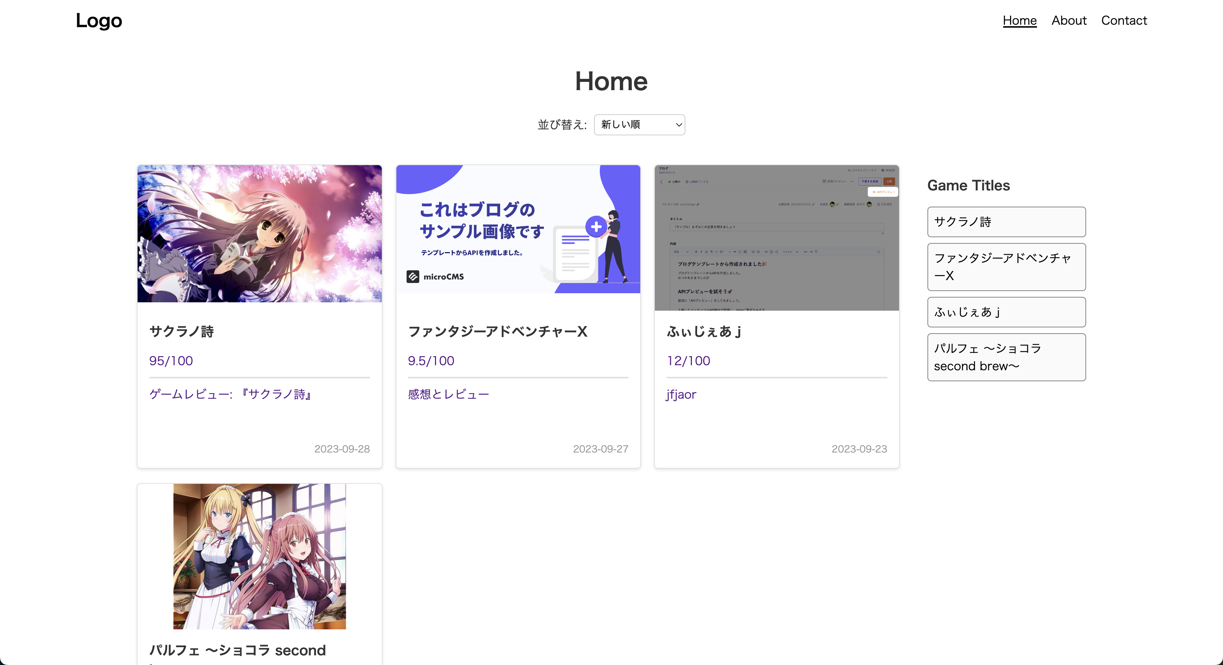Click the 並び替え: label
The height and width of the screenshot is (665, 1223).
562,124
